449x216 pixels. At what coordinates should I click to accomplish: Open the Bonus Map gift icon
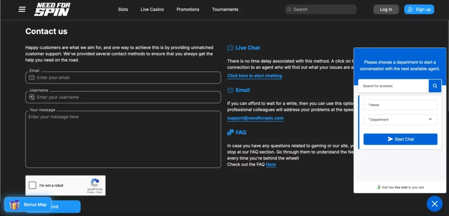(x=15, y=205)
